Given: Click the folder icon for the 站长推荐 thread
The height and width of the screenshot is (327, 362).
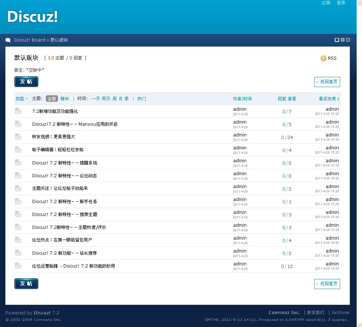Looking at the screenshot, I should (18, 253).
